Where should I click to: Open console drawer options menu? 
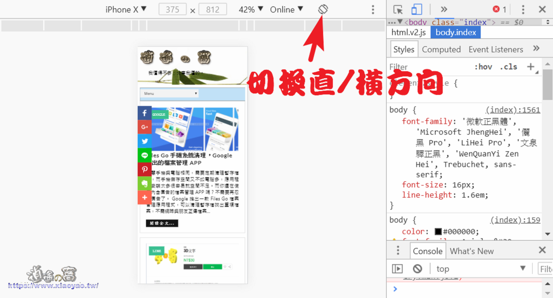click(398, 250)
